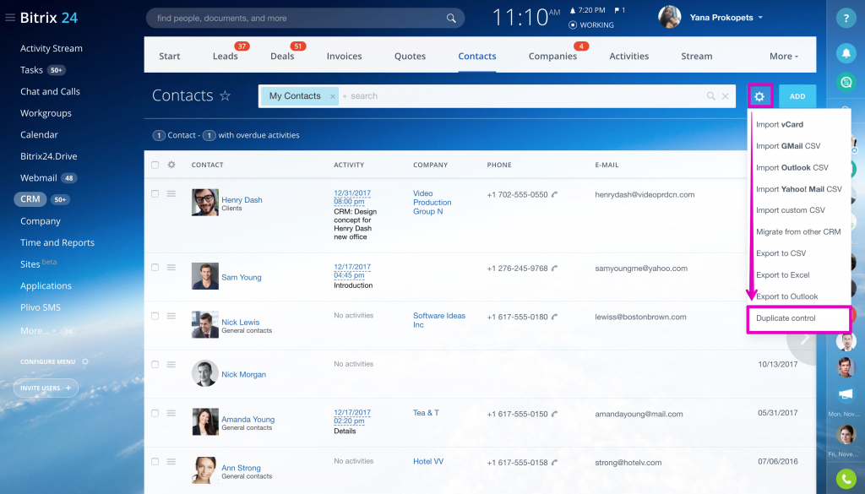Open the help question mark icon

(846, 19)
